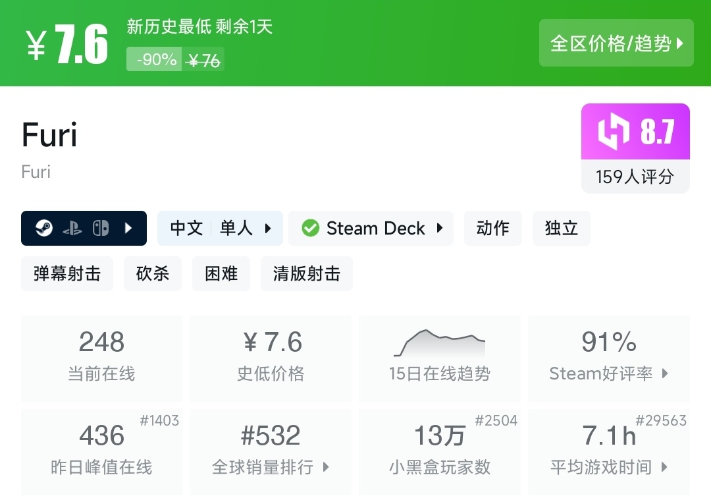The width and height of the screenshot is (711, 500).
Task: Open 全球销量排行 #532 ranking
Action: click(271, 451)
